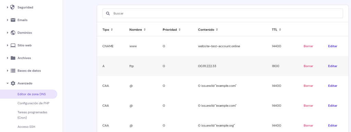Select the Sitio web menu label
This screenshot has width=351, height=132.
click(x=24, y=45)
